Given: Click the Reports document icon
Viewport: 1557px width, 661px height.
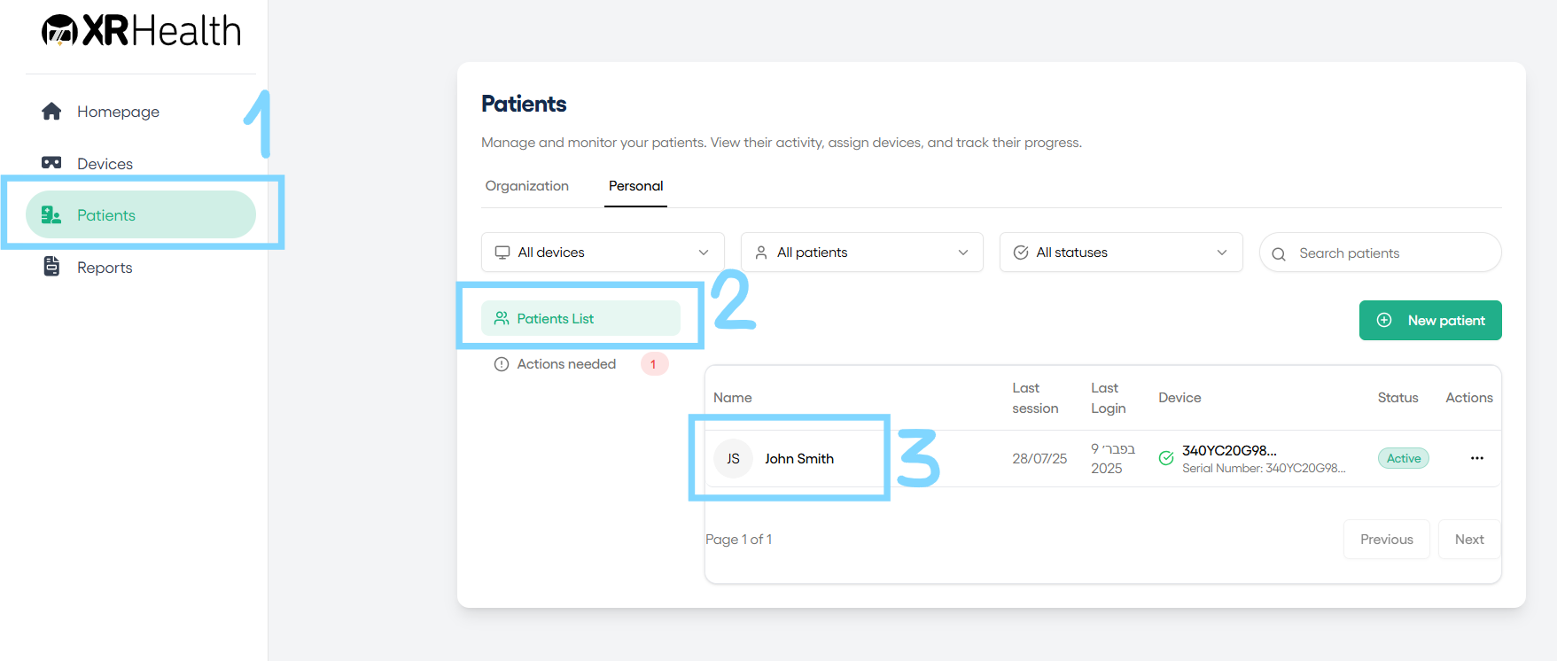Looking at the screenshot, I should point(51,266).
